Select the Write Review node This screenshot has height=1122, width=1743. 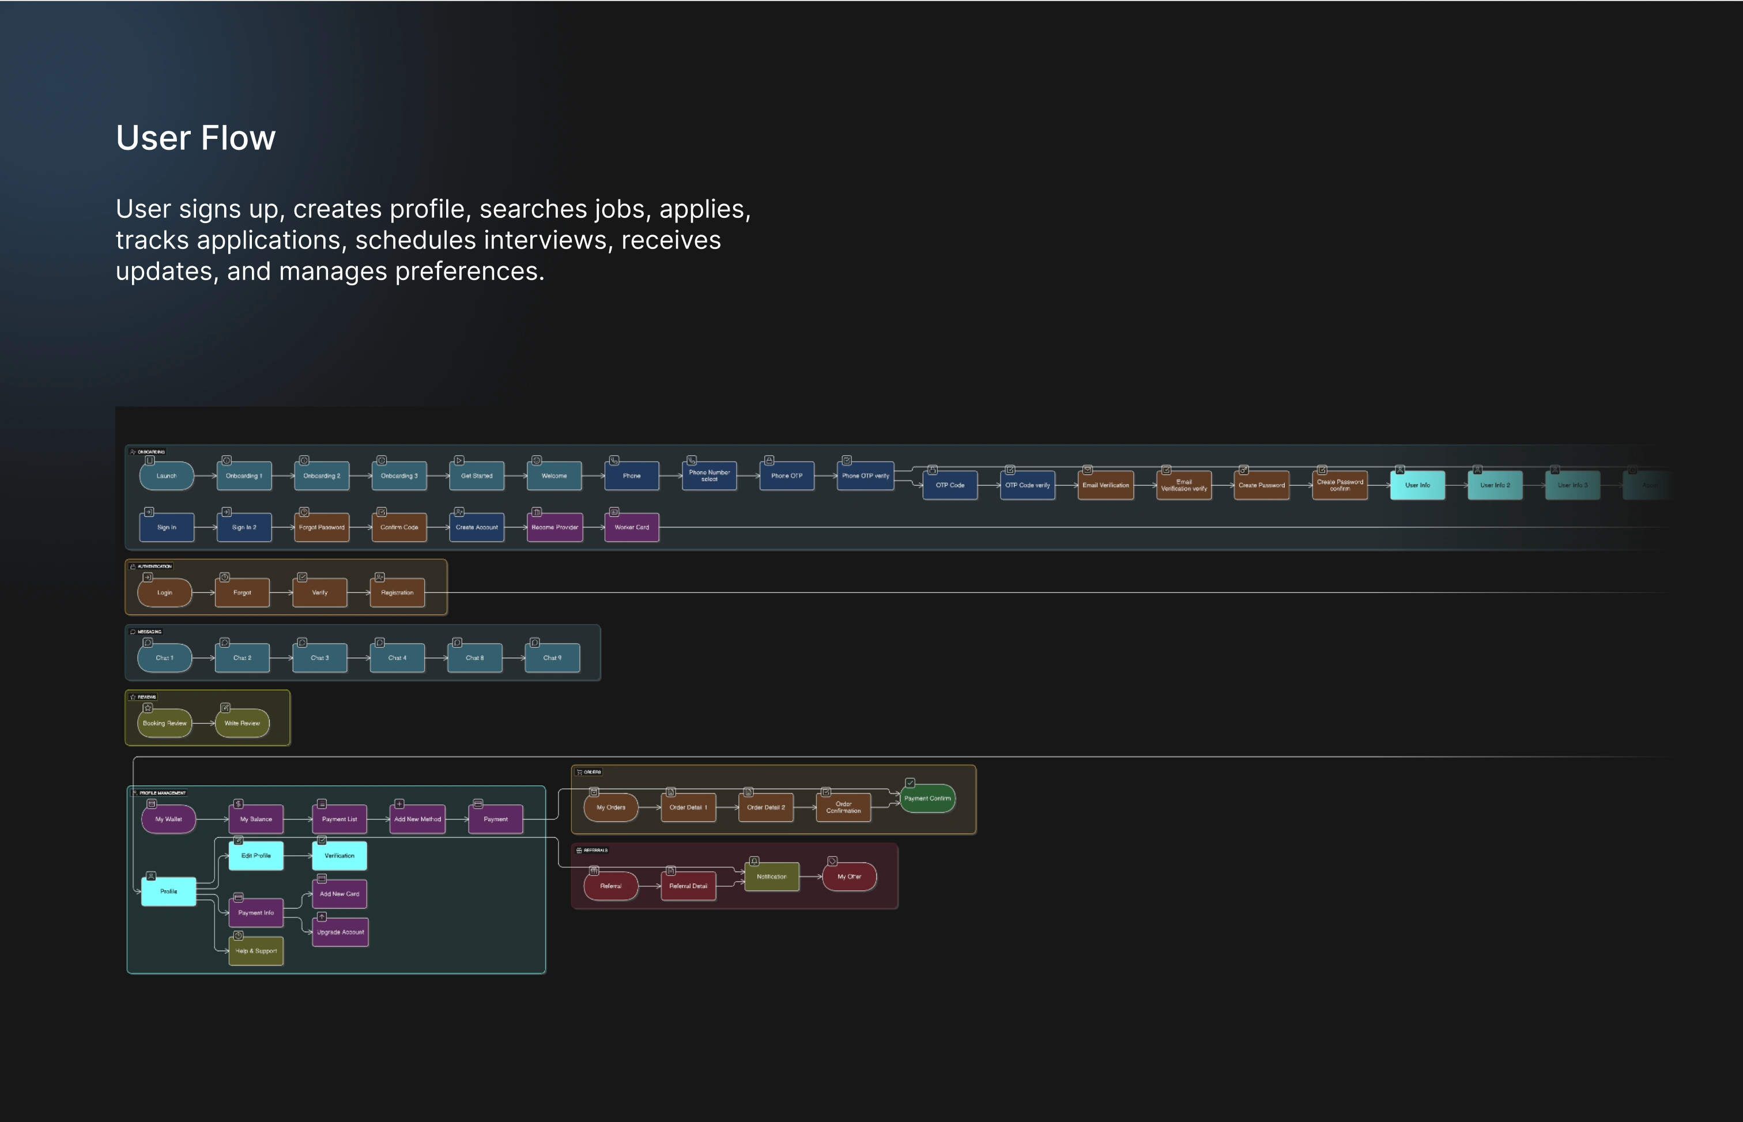tap(242, 723)
